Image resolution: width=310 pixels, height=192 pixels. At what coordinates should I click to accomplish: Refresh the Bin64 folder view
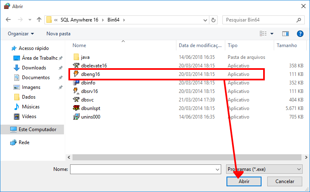pos(213,20)
